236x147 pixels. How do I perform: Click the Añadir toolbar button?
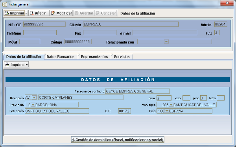tap(39, 13)
